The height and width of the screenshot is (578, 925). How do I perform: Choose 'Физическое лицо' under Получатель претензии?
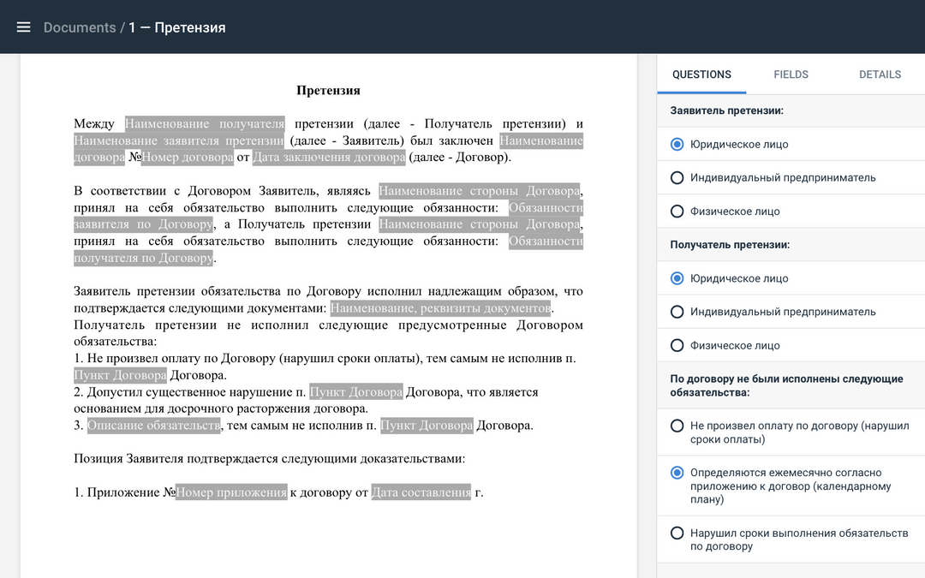pos(677,346)
